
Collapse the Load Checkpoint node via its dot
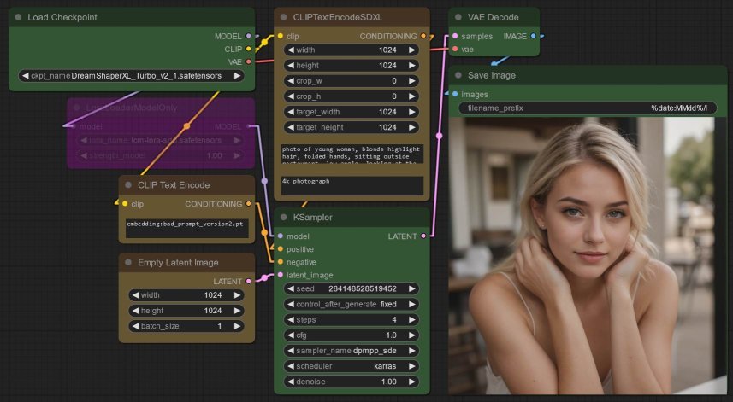[18, 17]
